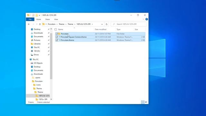Select the Porcelain folder in the tree
Screen dimensions: 206x116
click(39, 81)
